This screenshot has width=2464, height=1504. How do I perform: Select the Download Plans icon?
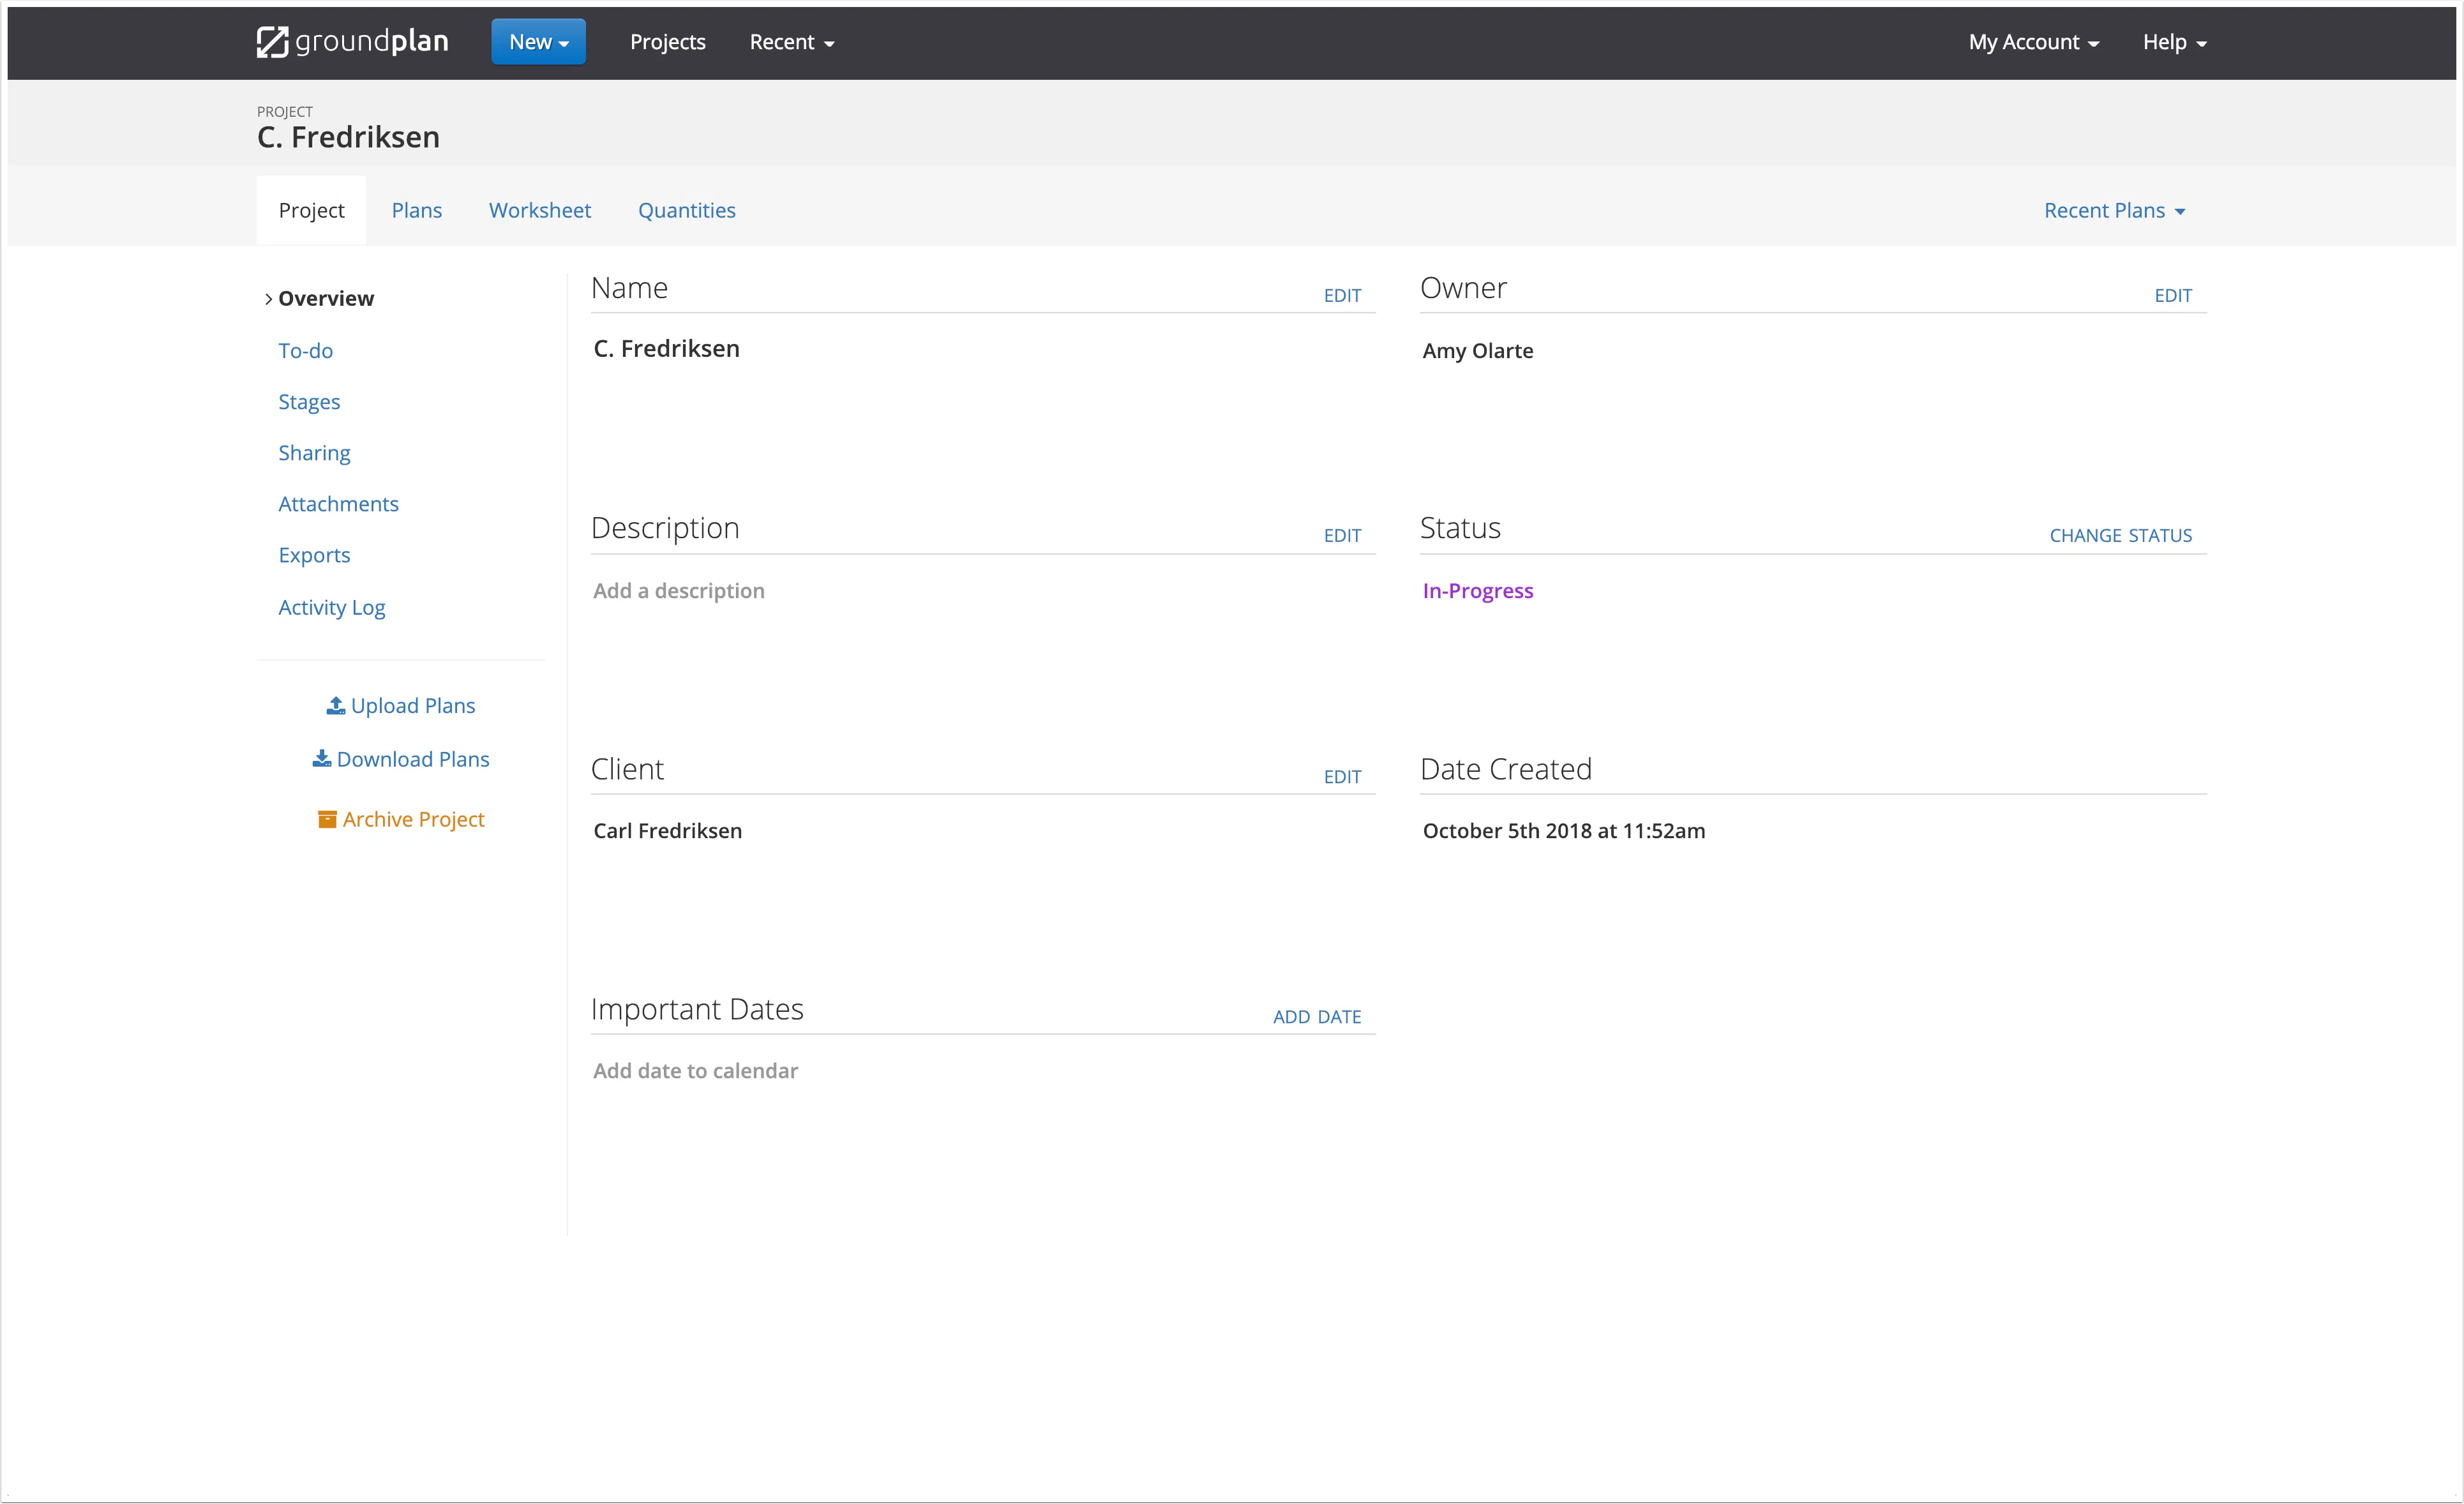coord(321,759)
